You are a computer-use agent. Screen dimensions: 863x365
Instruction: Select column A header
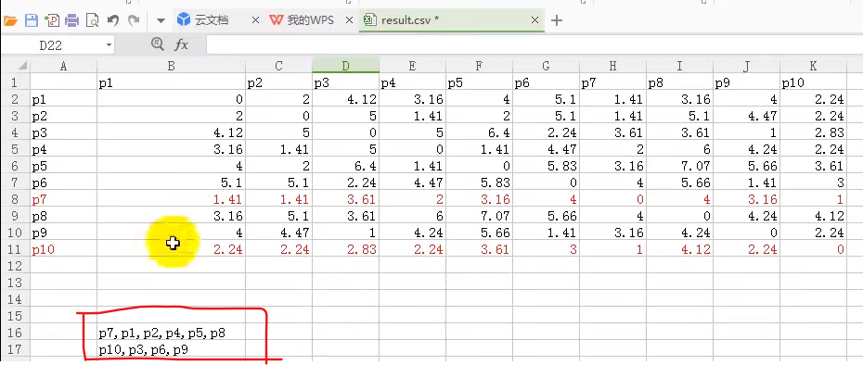63,66
